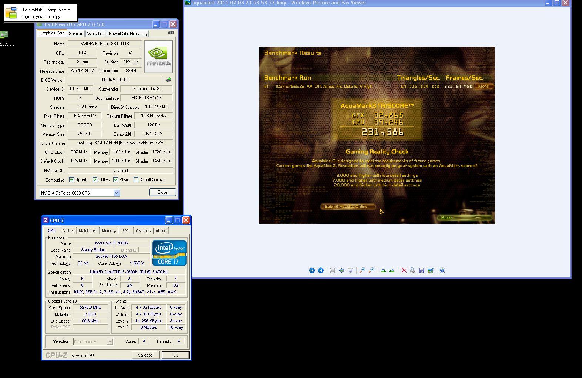The width and height of the screenshot is (582, 378).
Task: Take GPU-Z screenshot with camera icon
Action: tap(171, 33)
